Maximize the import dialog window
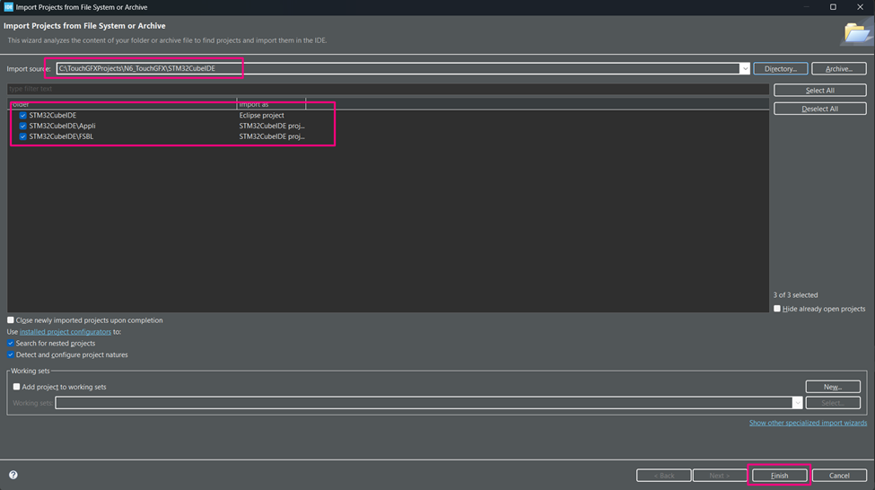 coord(833,6)
